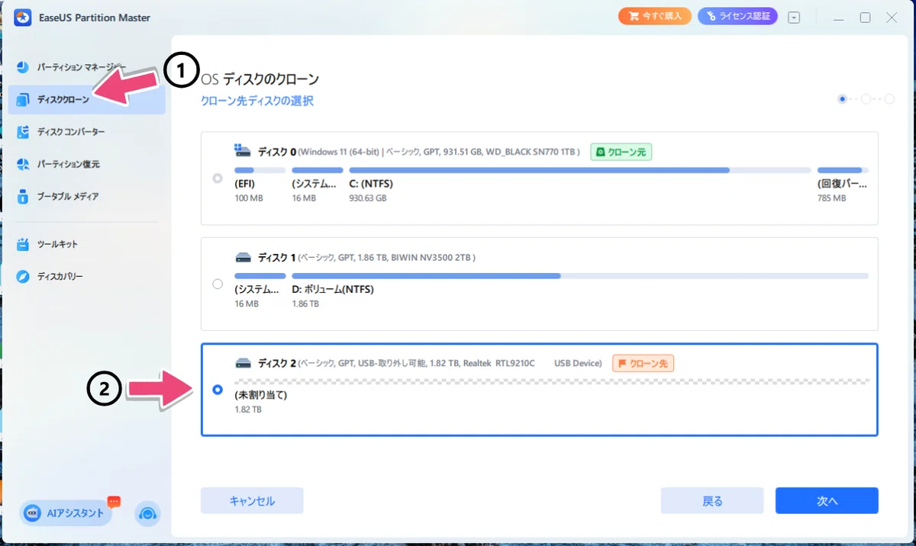Click the 未割り当て unallocated space bar
916x546 pixels.
tap(552, 381)
